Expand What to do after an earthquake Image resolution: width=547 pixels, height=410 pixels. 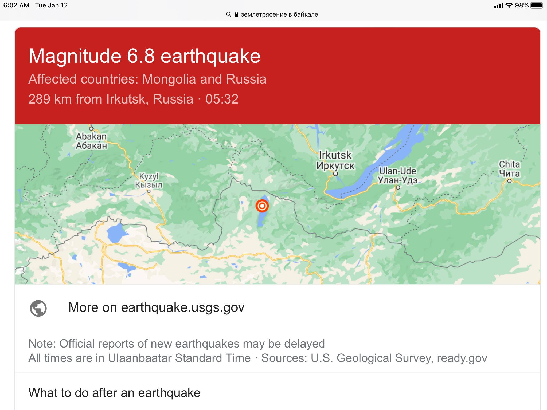coord(114,393)
